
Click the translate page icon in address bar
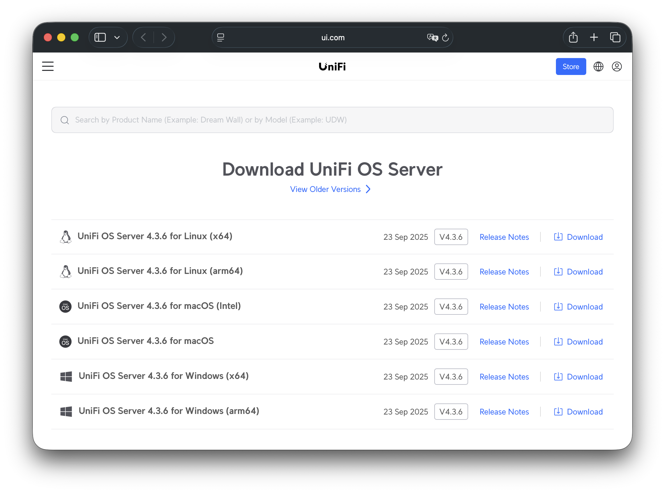432,38
